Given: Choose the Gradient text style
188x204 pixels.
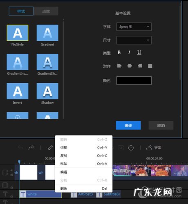Looking at the screenshot, I should [x=47, y=33].
